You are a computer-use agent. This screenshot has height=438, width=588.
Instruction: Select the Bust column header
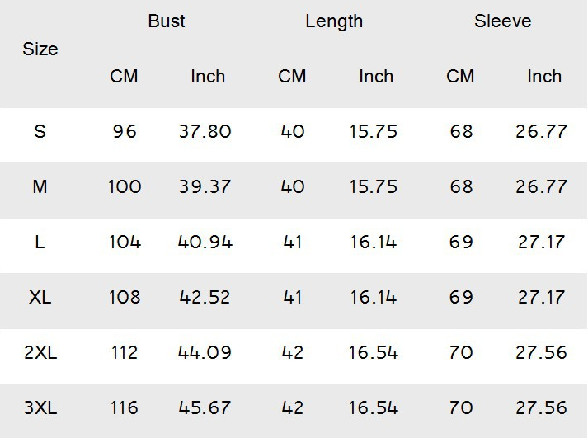point(167,21)
